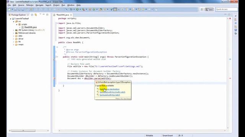Click Writable in the status bar
Image resolution: width=245 pixels, height=137 pixels.
coord(149,135)
